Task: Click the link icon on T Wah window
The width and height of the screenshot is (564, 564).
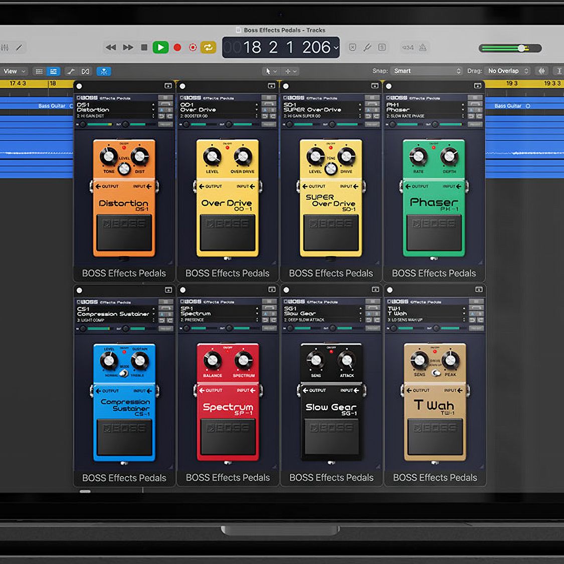Action: click(x=479, y=290)
